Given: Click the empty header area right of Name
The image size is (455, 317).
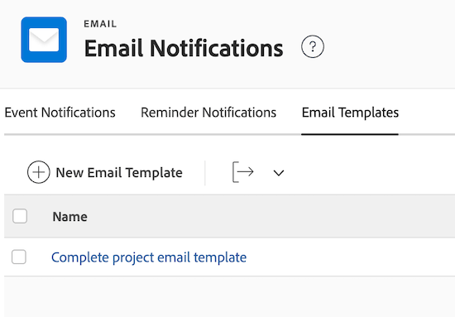Looking at the screenshot, I should click(x=270, y=217).
